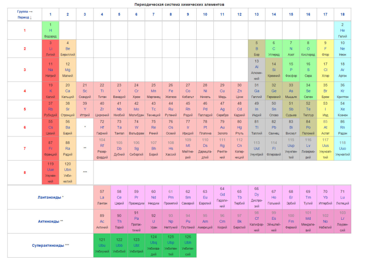365x261 pixels.
Task: Click the Период header link
Action: tap(23, 18)
